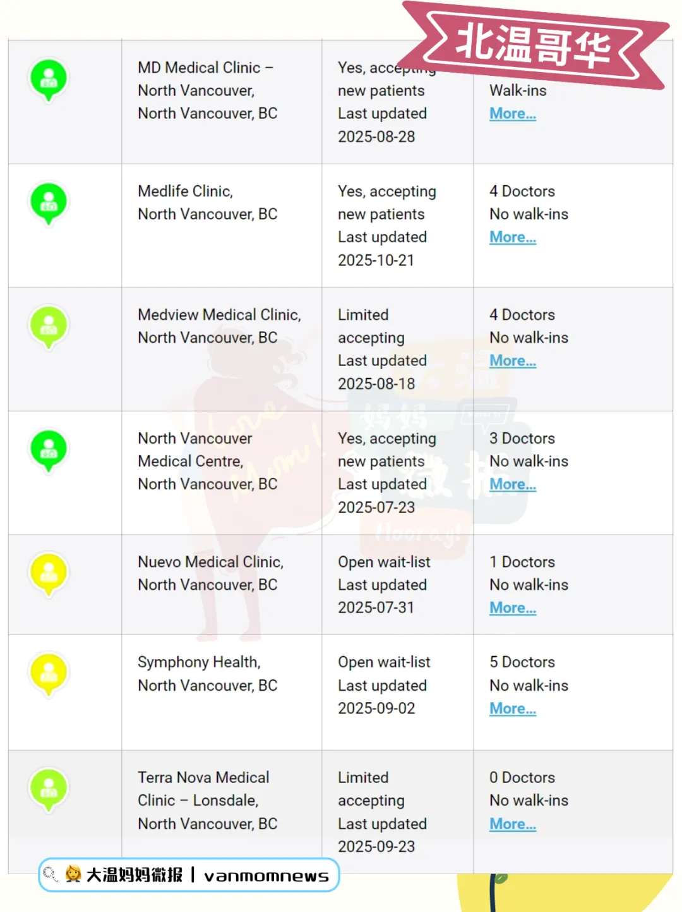Click the 北温哥华 ribbon banner

click(x=534, y=44)
